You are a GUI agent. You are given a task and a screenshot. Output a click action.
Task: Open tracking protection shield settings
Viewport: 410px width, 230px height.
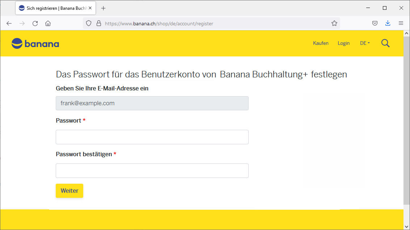pos(88,23)
